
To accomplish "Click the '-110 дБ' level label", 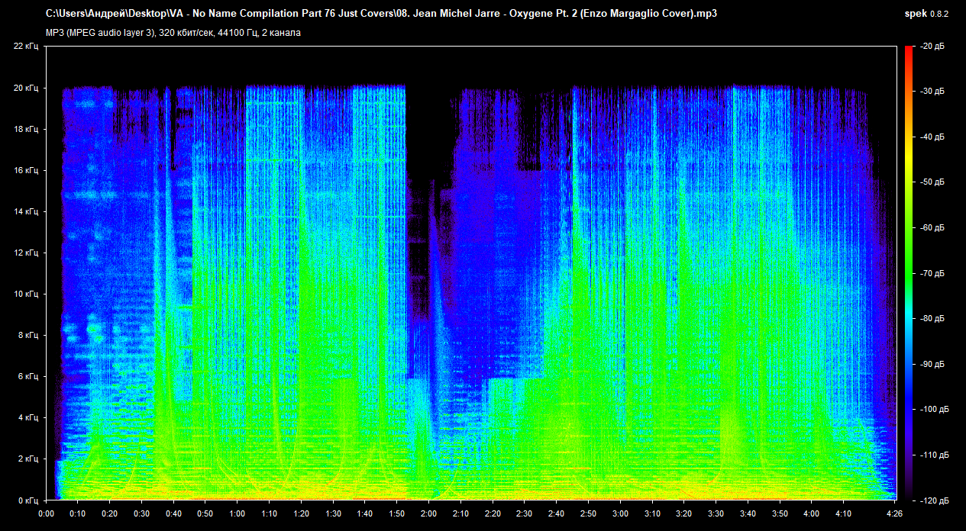I will (934, 455).
